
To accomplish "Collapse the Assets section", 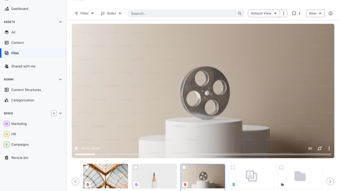I will coord(60,22).
